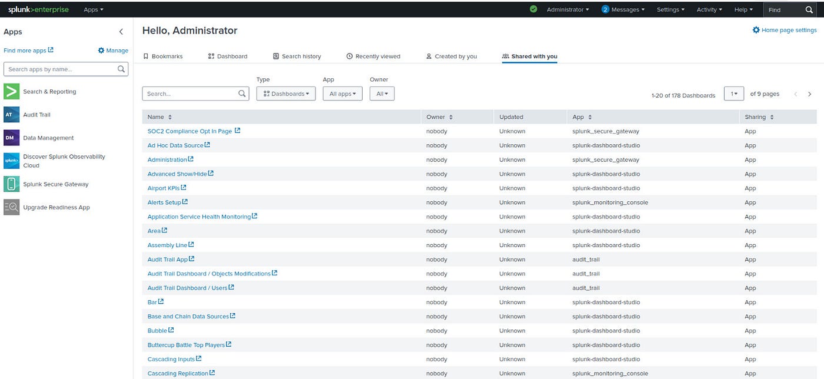Switch to the Created by you tab
The image size is (824, 379).
pos(451,56)
